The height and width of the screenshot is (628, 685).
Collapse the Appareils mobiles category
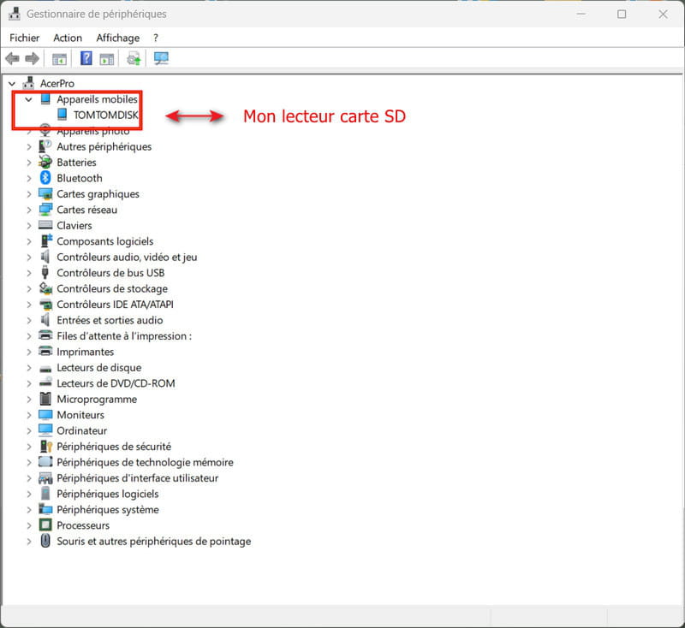[x=28, y=99]
